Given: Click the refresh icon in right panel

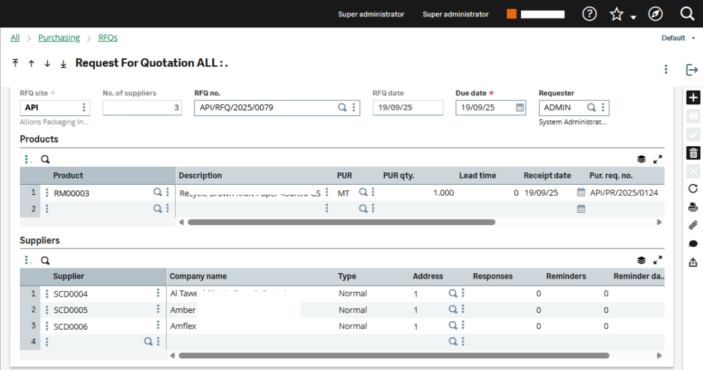Looking at the screenshot, I should point(693,189).
